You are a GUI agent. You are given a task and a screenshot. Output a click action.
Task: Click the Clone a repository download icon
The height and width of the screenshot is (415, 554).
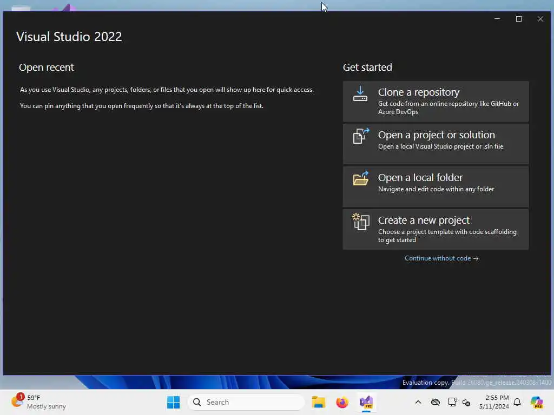pyautogui.click(x=360, y=94)
